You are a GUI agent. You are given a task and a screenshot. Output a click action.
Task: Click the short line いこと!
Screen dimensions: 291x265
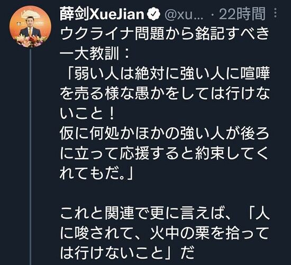pyautogui.click(x=88, y=114)
